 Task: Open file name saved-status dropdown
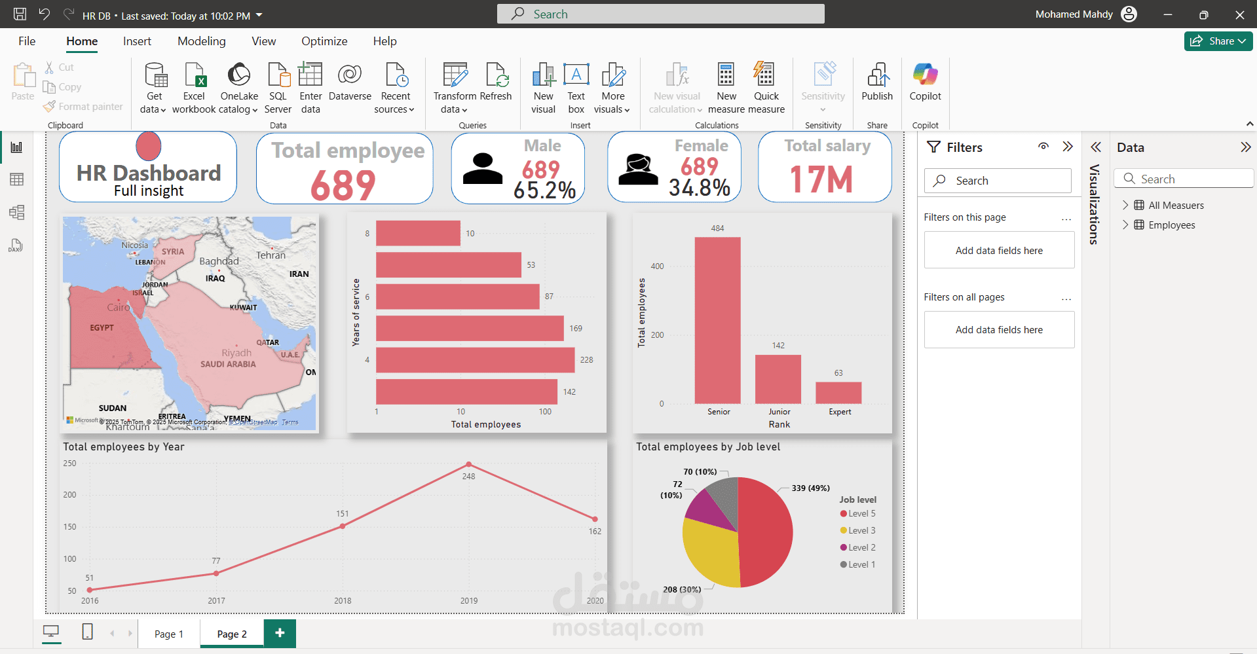pos(259,14)
